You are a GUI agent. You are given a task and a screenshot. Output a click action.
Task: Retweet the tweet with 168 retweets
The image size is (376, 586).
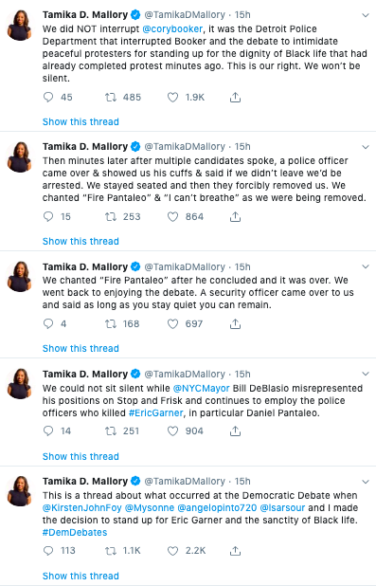click(x=111, y=323)
